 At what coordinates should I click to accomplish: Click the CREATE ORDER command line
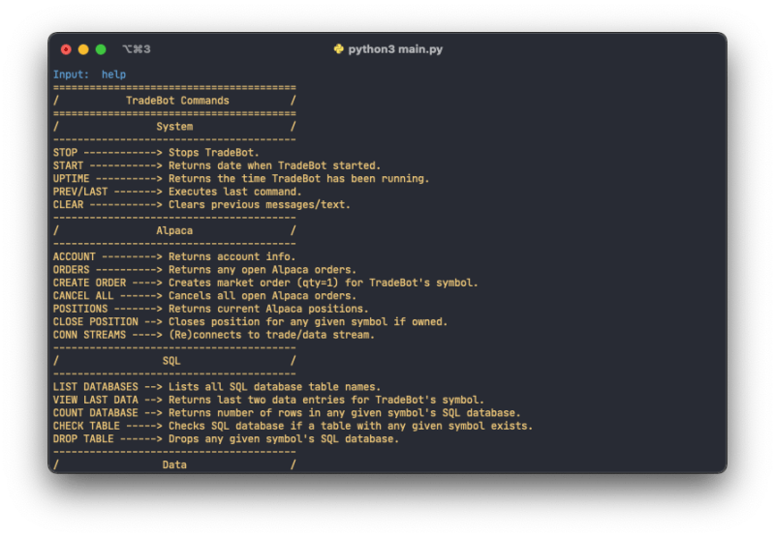click(265, 283)
